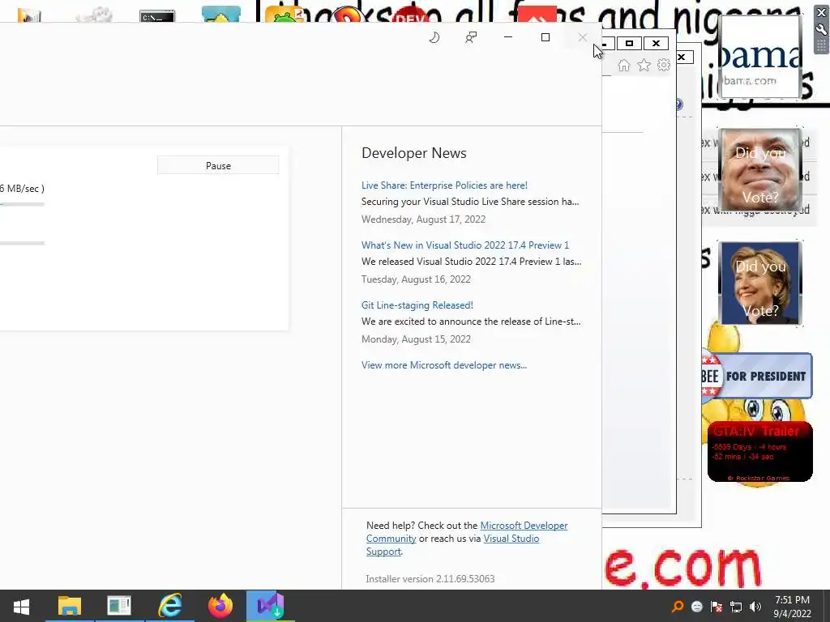Click the 'Did you Vote?' gadget with the woman's face
Screen dimensions: 830x622
point(760,283)
